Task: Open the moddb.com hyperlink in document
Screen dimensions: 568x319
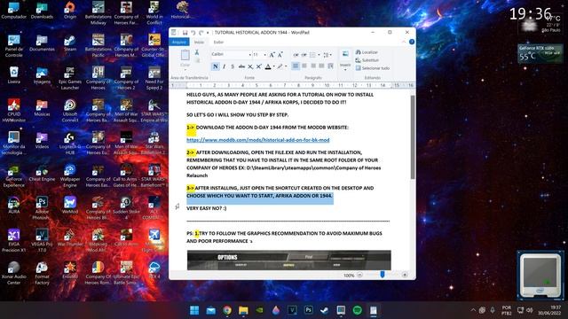Action: tap(258, 140)
